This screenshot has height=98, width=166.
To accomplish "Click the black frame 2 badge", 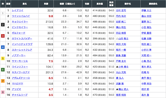I will click(3, 25).
